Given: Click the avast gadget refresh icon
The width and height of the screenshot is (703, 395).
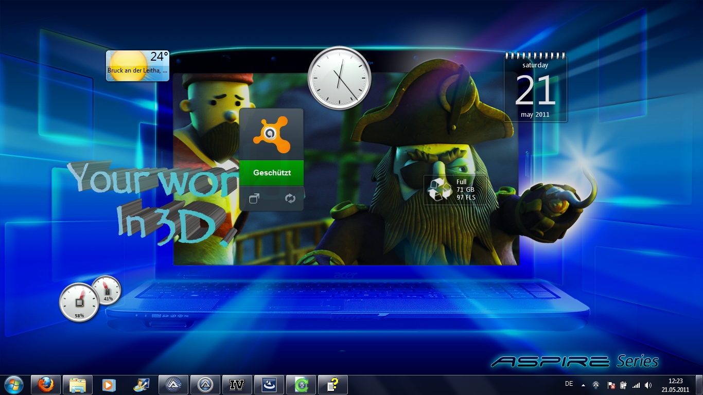Looking at the screenshot, I should [290, 199].
